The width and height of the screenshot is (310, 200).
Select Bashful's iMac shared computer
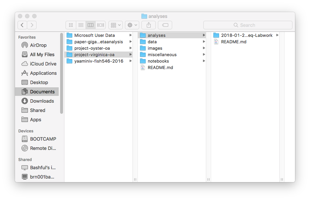(37, 167)
